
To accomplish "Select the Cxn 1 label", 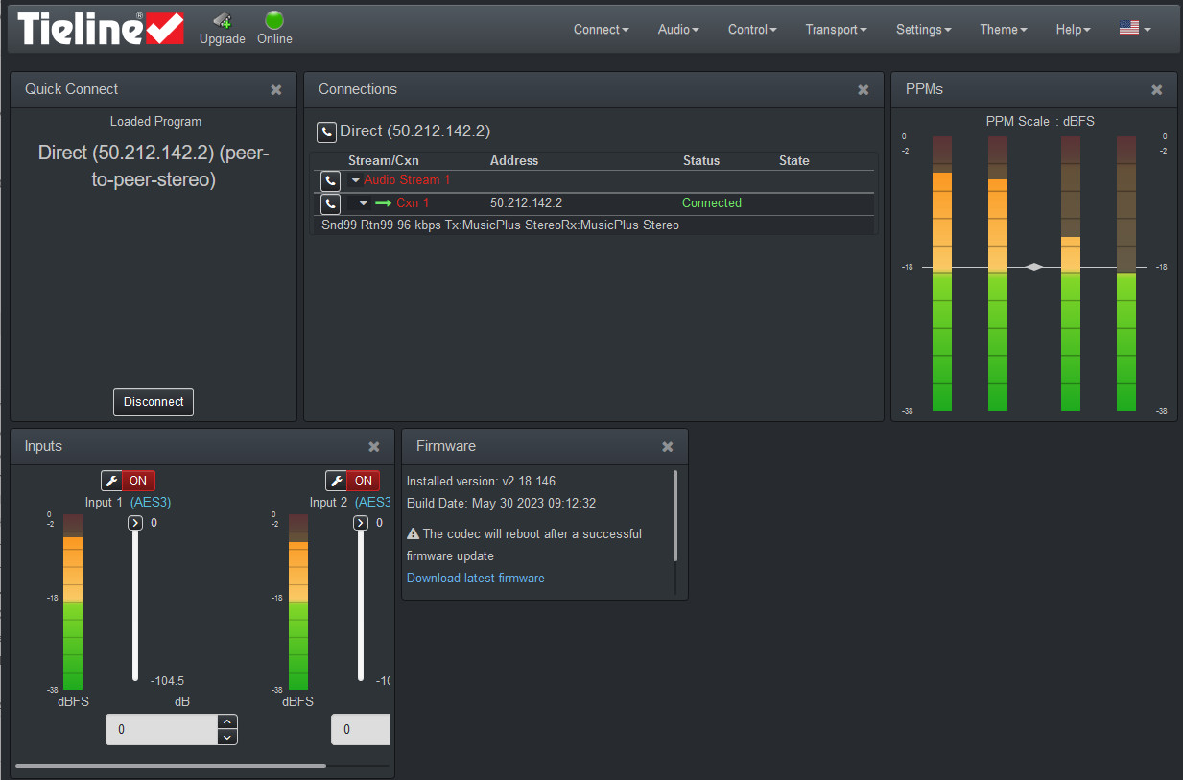I will (x=413, y=203).
